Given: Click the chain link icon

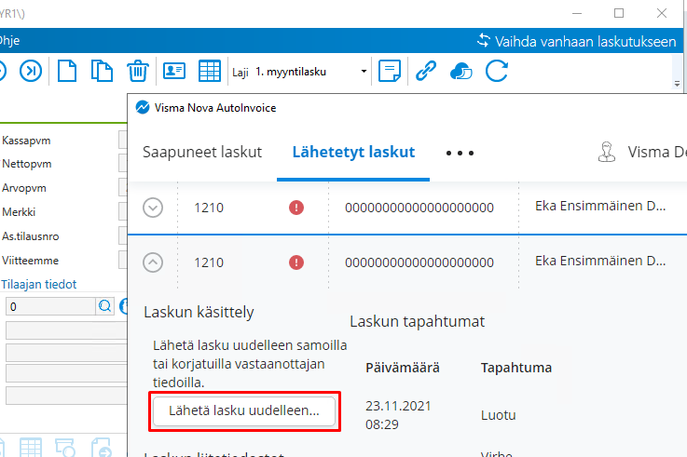Looking at the screenshot, I should [x=425, y=71].
